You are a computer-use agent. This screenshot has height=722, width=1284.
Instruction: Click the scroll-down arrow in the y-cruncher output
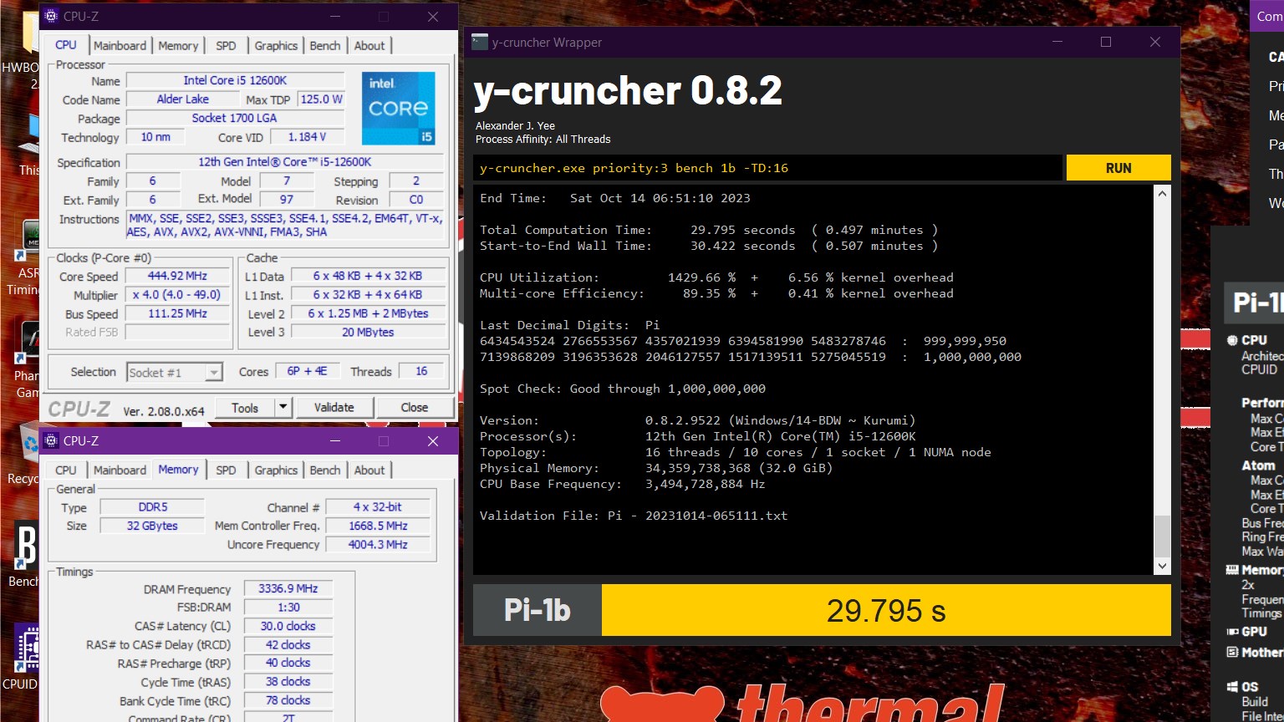1162,566
